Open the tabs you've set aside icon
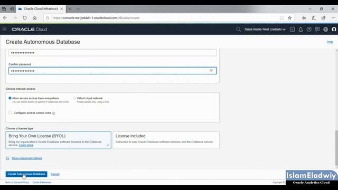 (x=4, y=9)
